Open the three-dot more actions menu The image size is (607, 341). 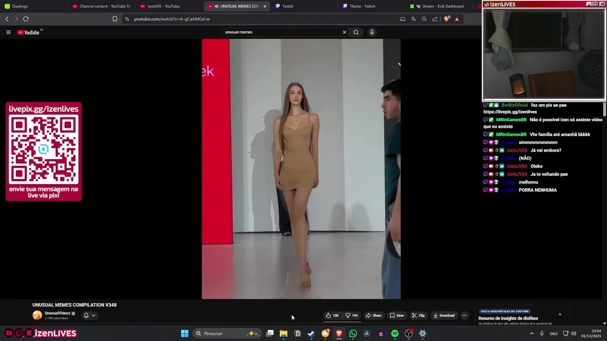coord(464,315)
